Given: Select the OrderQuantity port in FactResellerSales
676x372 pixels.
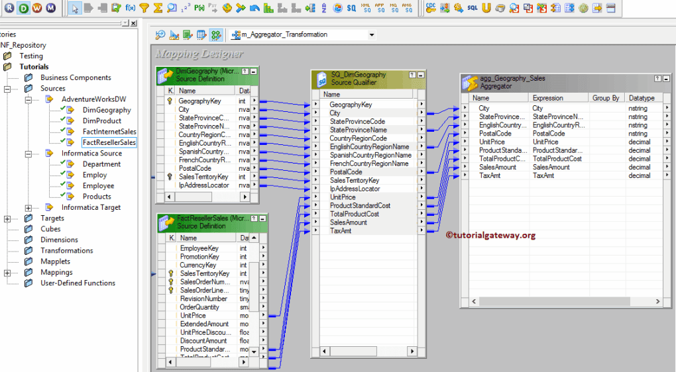Looking at the screenshot, I should click(199, 307).
